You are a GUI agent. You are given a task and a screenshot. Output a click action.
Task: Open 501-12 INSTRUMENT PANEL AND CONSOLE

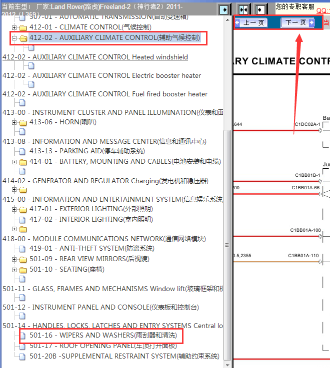coord(101,307)
